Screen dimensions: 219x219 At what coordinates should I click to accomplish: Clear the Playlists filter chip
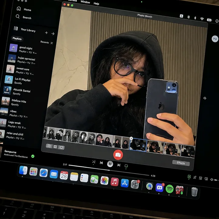(x=17, y=39)
